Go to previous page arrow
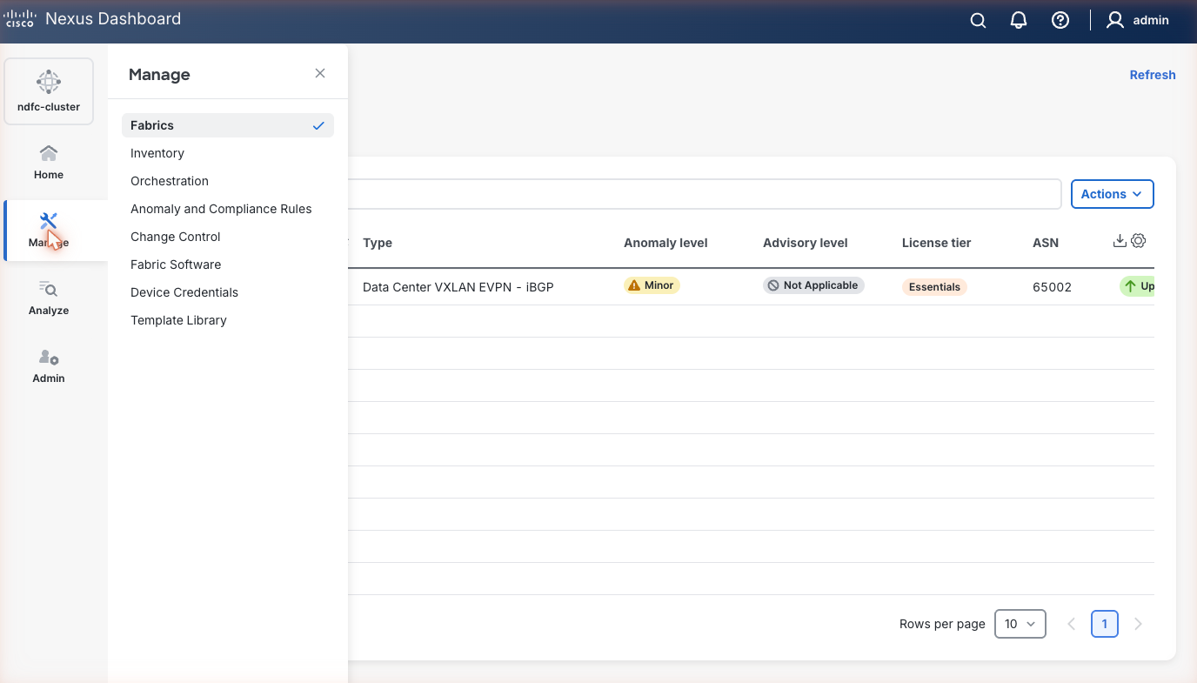The image size is (1197, 683). click(x=1072, y=624)
